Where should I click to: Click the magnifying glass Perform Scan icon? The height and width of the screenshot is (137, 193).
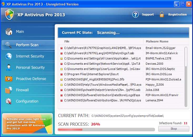(x=9, y=45)
